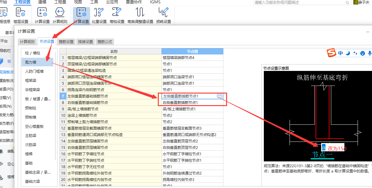Open 损耗设置 in the ribbon
Screen dimensions: 372x188
164,16
